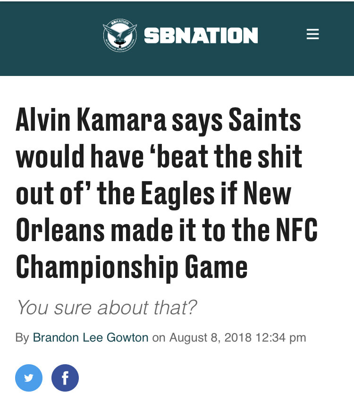
Task: Open the hamburger navigation menu
Action: (312, 34)
